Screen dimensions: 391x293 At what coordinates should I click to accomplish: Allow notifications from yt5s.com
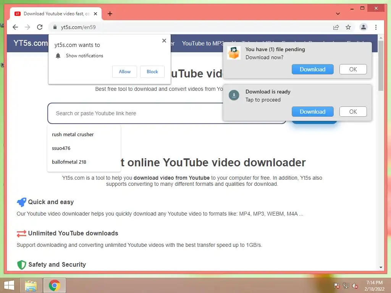click(125, 72)
